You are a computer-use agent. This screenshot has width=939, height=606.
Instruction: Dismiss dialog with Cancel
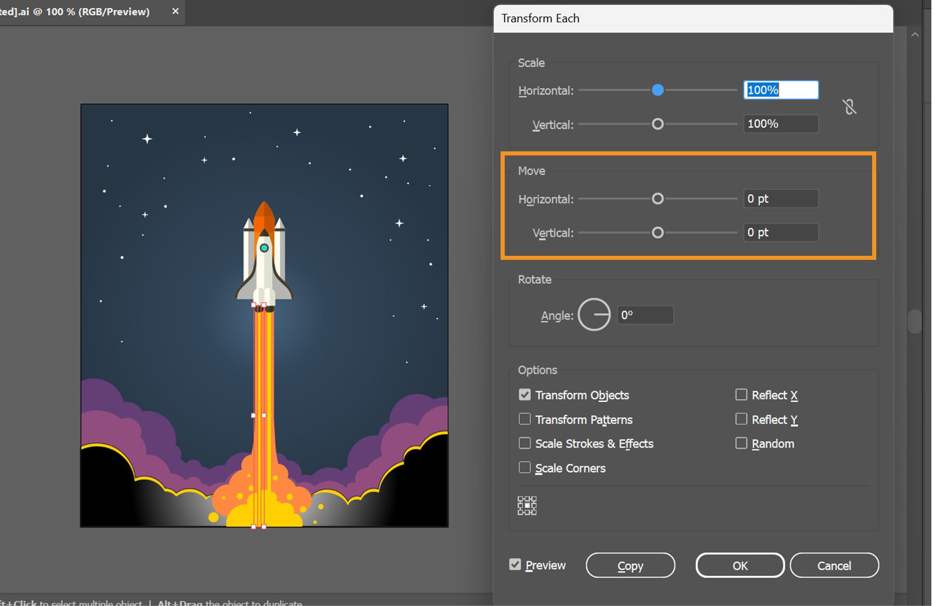pyautogui.click(x=834, y=565)
